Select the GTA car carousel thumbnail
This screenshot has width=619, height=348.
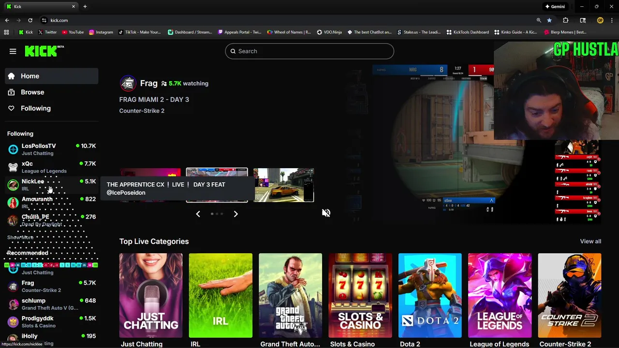(x=283, y=185)
